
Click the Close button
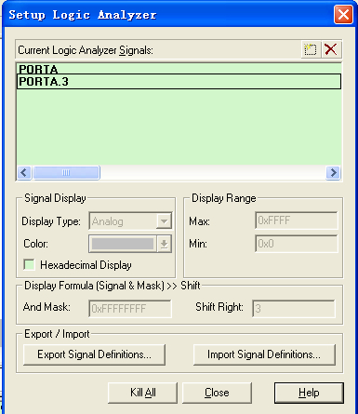pos(217,393)
